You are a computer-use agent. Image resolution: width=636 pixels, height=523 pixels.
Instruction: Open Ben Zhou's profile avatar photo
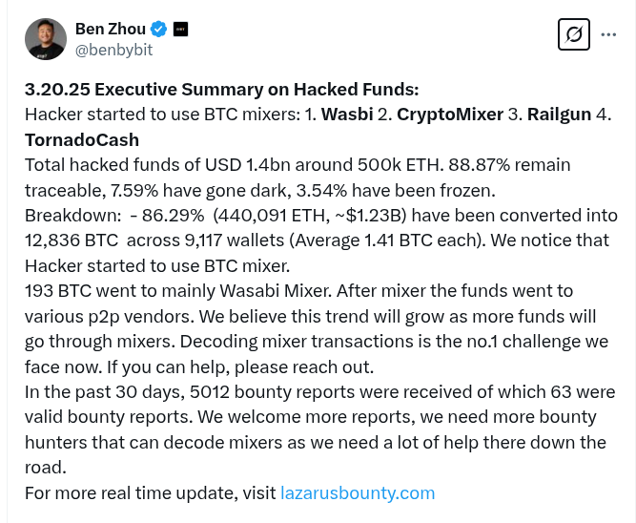(x=46, y=39)
